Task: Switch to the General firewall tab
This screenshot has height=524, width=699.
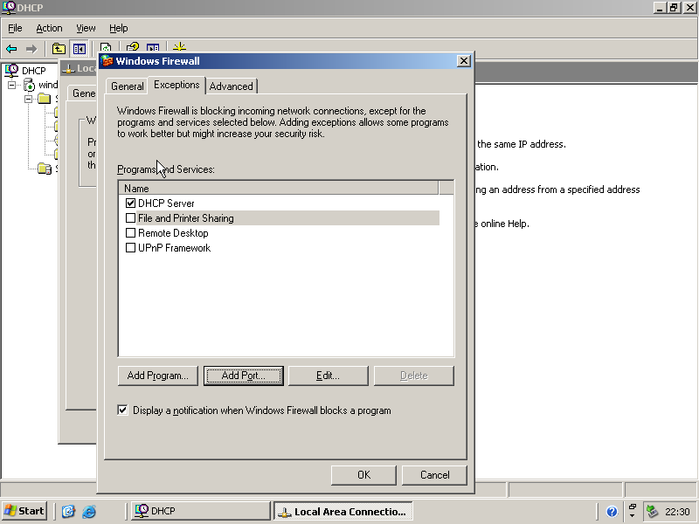Action: coord(127,86)
